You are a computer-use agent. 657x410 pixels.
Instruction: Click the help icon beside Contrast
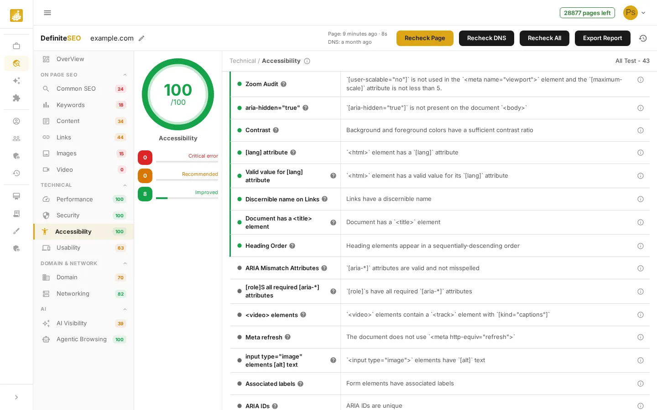coord(276,130)
